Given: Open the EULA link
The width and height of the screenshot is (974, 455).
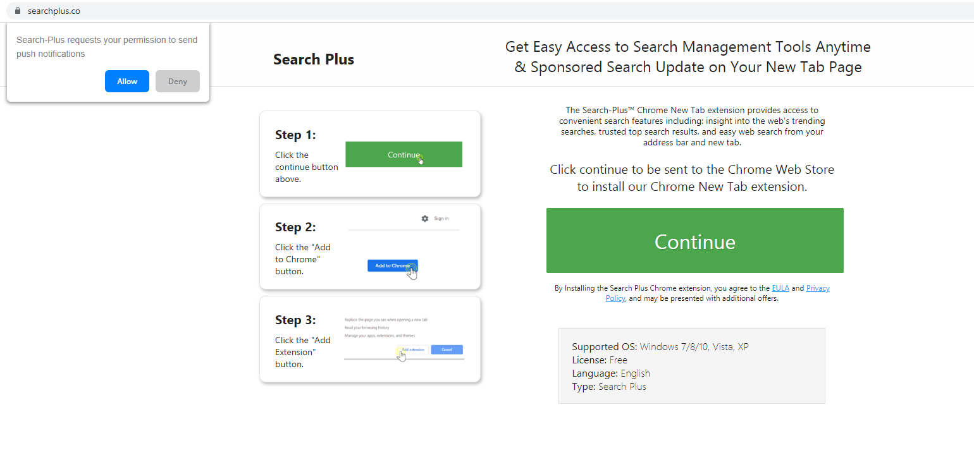Looking at the screenshot, I should [780, 288].
